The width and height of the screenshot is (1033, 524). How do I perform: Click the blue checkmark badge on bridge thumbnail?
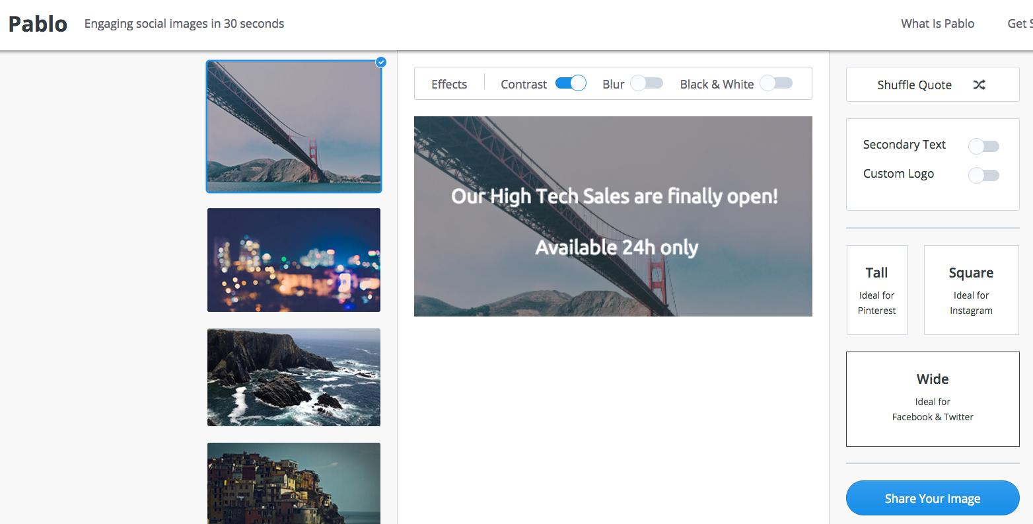(x=381, y=62)
